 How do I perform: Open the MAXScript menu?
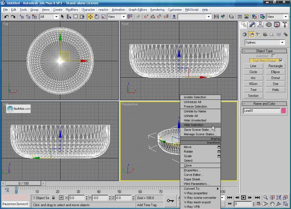click(x=192, y=10)
